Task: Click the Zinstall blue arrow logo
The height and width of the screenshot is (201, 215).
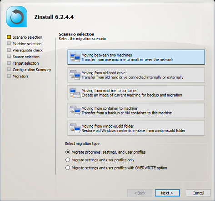Action: (x=17, y=17)
